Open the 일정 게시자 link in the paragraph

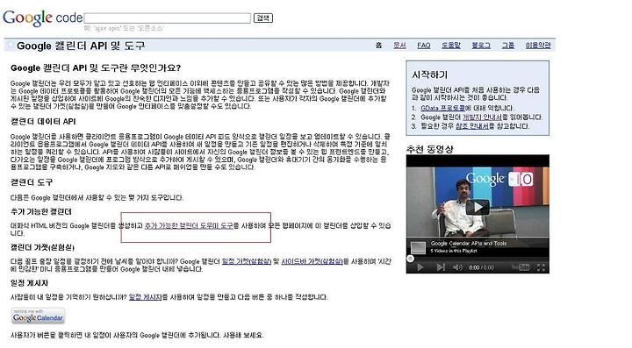145,297
